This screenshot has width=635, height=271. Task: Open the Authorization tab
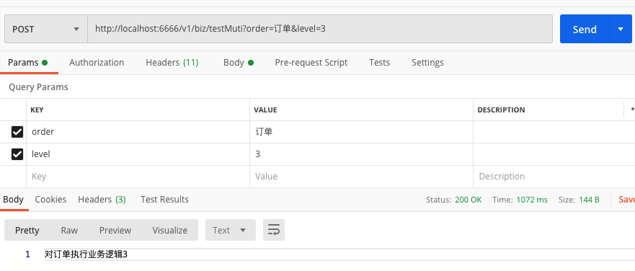(97, 63)
